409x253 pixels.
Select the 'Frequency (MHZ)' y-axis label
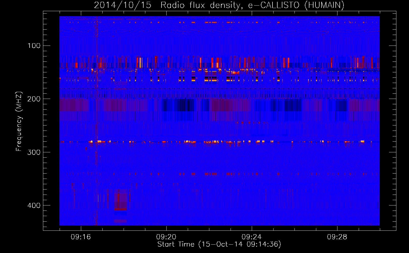pyautogui.click(x=19, y=121)
